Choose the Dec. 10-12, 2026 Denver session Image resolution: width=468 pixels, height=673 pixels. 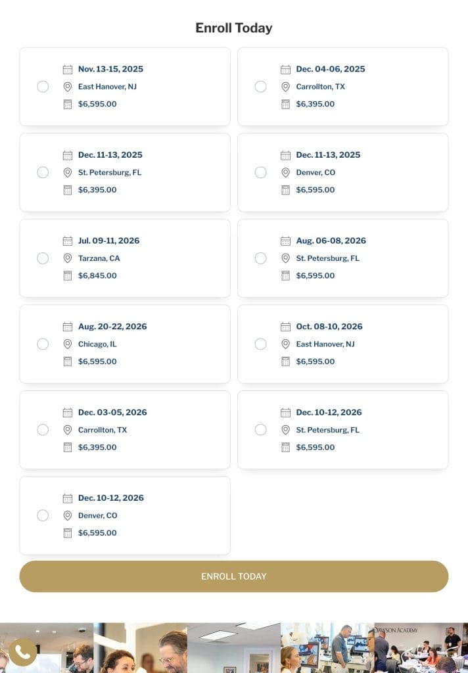(x=43, y=515)
